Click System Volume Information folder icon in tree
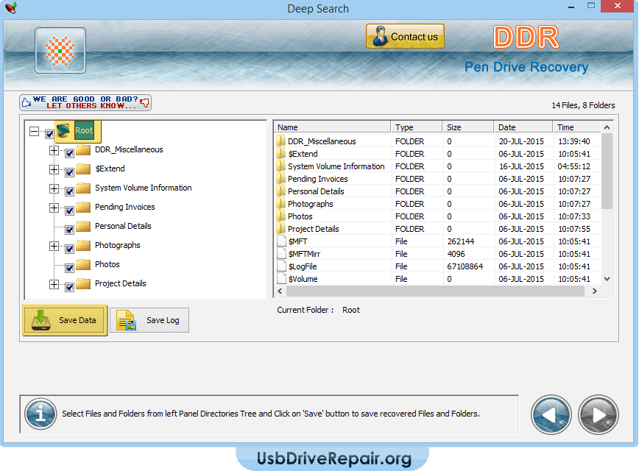This screenshot has width=639, height=471. pyautogui.click(x=83, y=188)
